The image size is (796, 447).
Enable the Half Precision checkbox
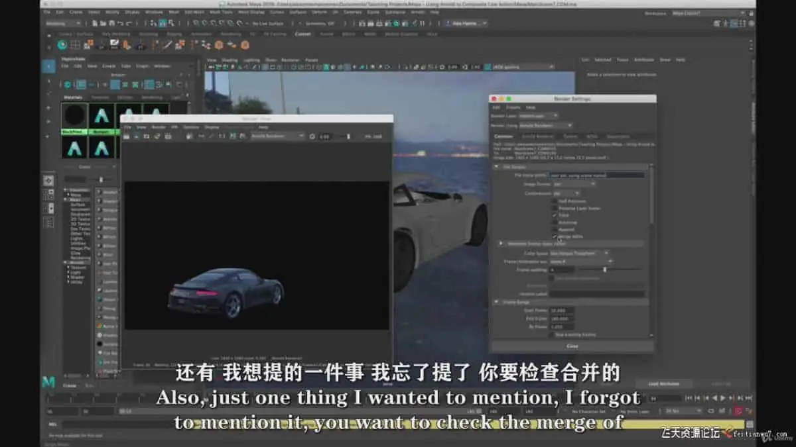pos(555,201)
